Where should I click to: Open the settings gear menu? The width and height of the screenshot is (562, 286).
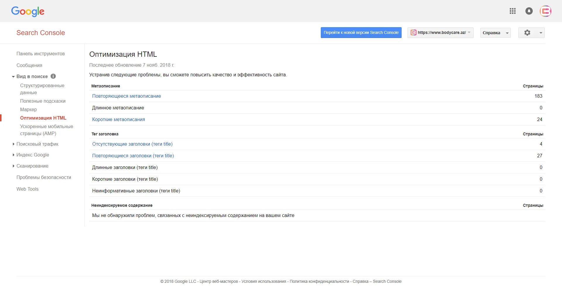pos(531,33)
